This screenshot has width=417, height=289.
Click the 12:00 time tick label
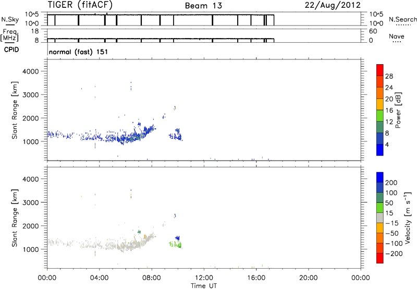point(204,278)
